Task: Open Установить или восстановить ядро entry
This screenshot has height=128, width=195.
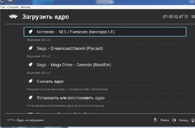Action: 105,98
